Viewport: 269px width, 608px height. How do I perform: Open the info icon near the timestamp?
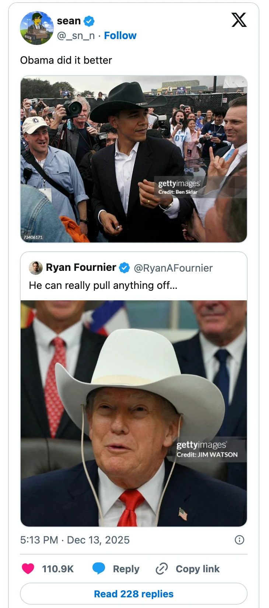pos(240,540)
